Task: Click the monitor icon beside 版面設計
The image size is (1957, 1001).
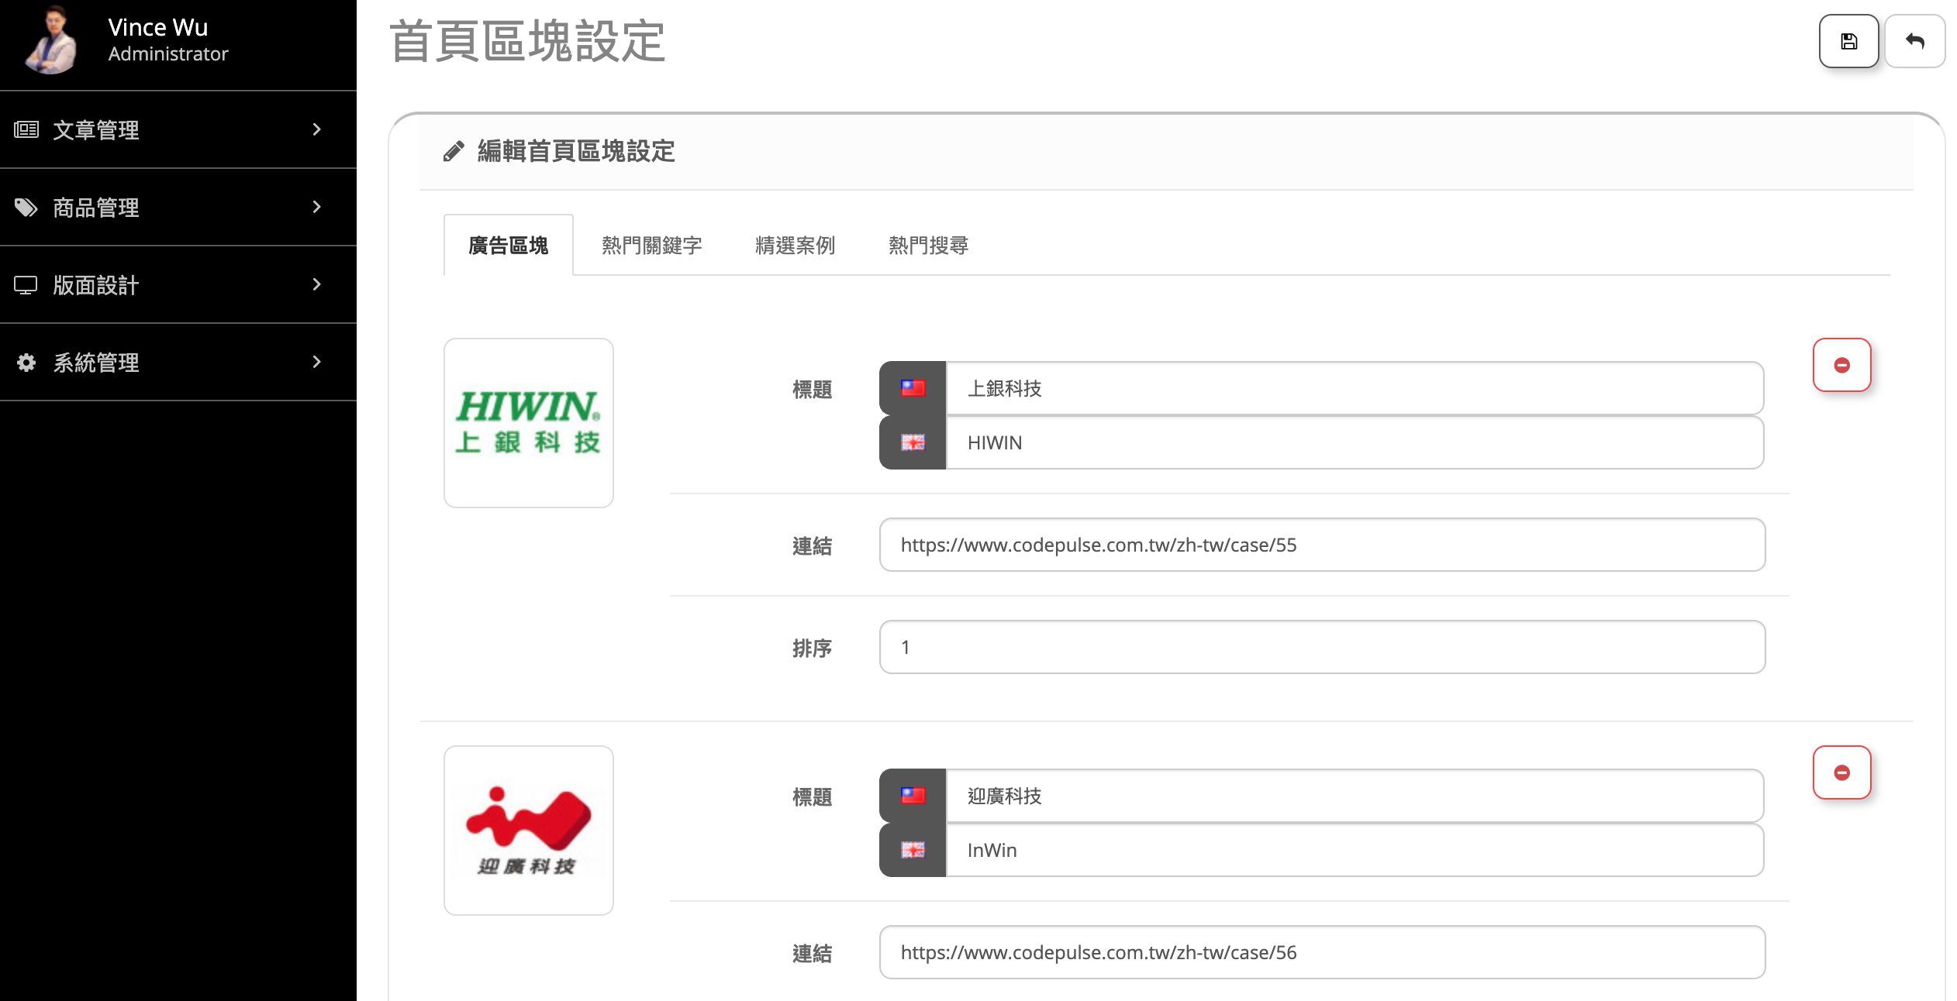Action: pos(26,285)
